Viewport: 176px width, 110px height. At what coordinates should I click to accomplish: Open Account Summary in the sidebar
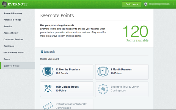(x=13, y=13)
